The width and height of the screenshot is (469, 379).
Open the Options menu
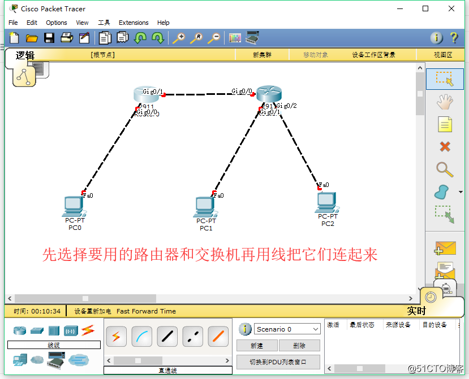(x=57, y=23)
